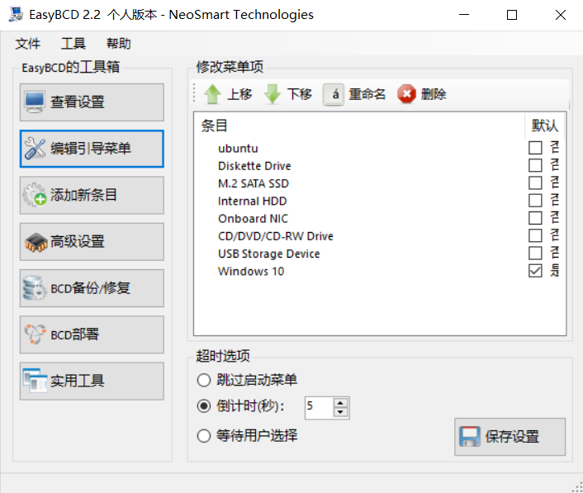Viewport: 583px width, 493px height.
Task: Open the 文件 menu
Action: 28,44
